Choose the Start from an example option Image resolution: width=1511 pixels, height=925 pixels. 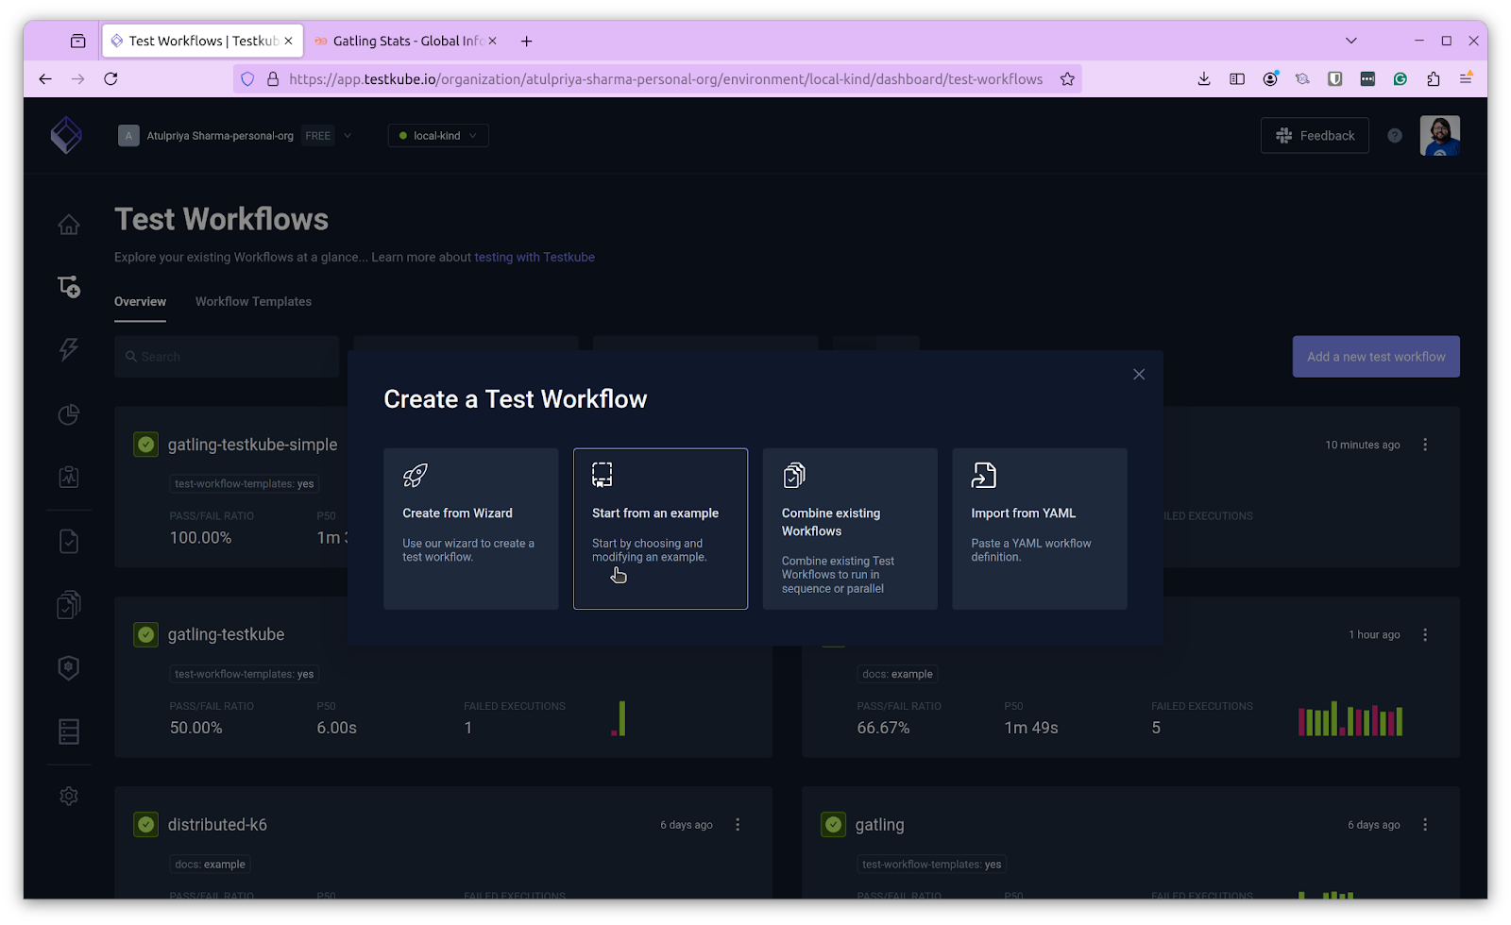click(660, 529)
